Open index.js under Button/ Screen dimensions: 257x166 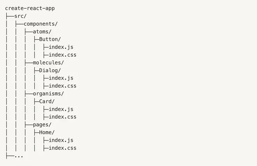[61, 47]
